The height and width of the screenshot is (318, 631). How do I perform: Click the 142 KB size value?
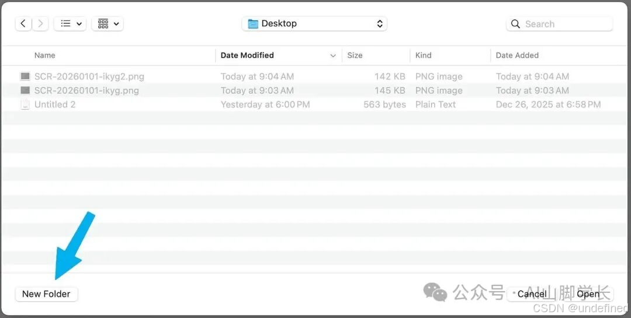tap(390, 76)
